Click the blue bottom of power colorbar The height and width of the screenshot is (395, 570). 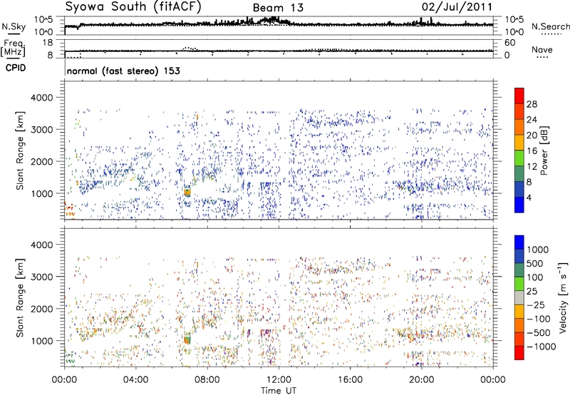coord(519,205)
